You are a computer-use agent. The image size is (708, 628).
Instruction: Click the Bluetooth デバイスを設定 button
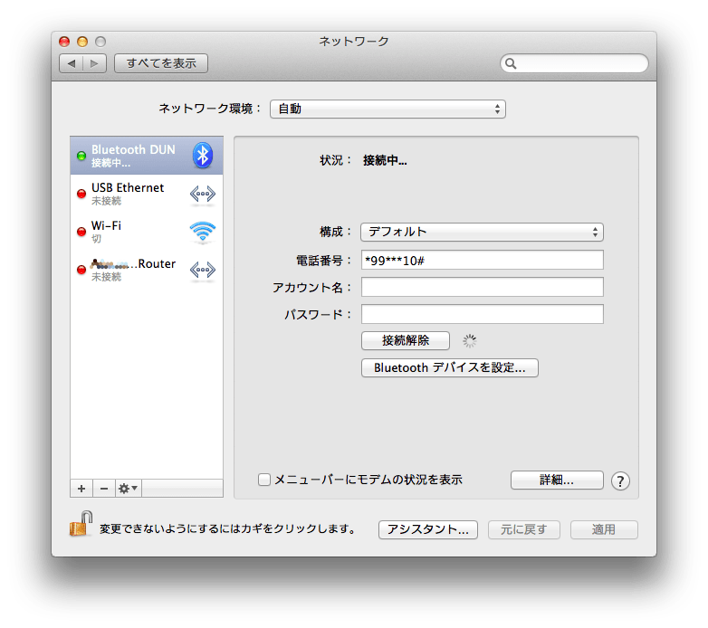[x=449, y=368]
